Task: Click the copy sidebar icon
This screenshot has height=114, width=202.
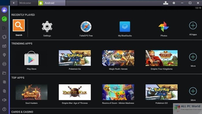Action: [x=4, y=82]
